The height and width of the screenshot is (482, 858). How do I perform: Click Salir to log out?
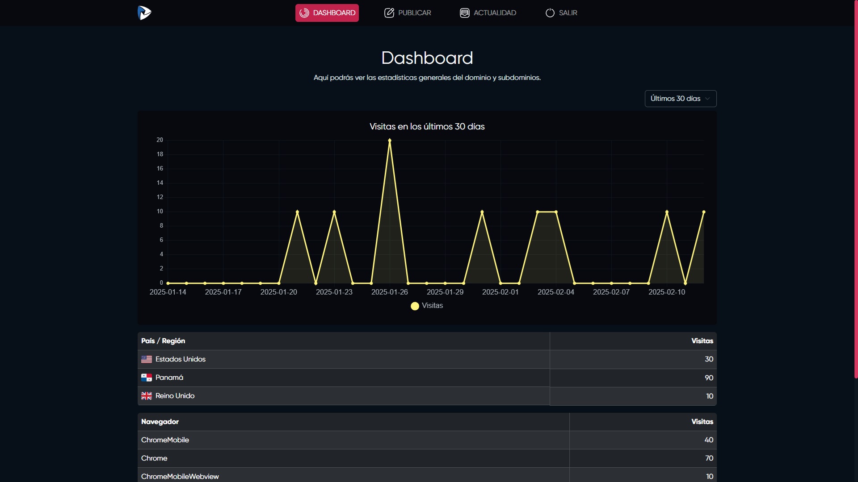click(561, 13)
